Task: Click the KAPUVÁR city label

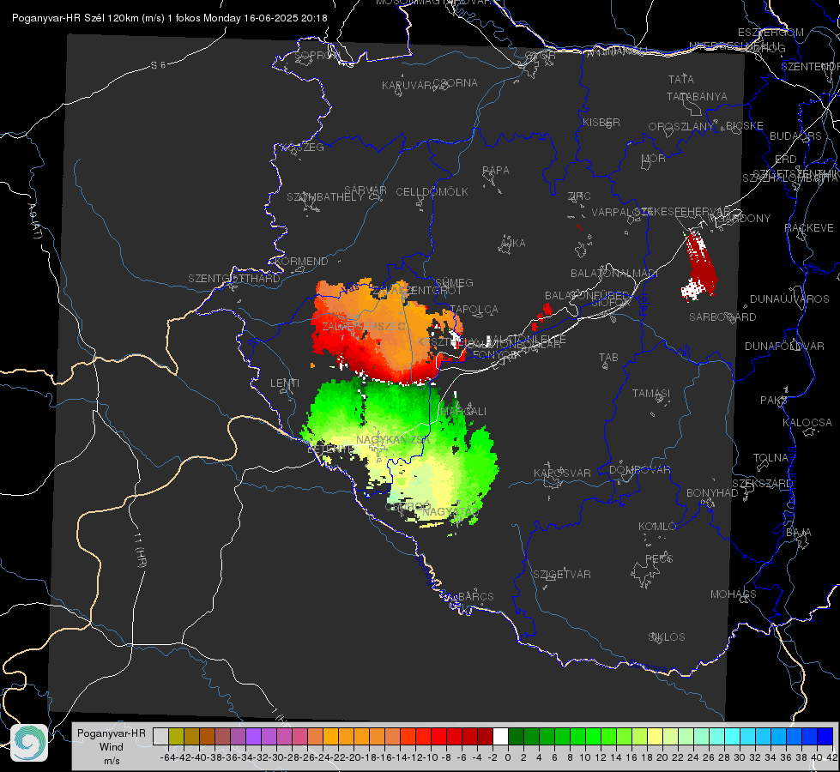Action: point(407,86)
